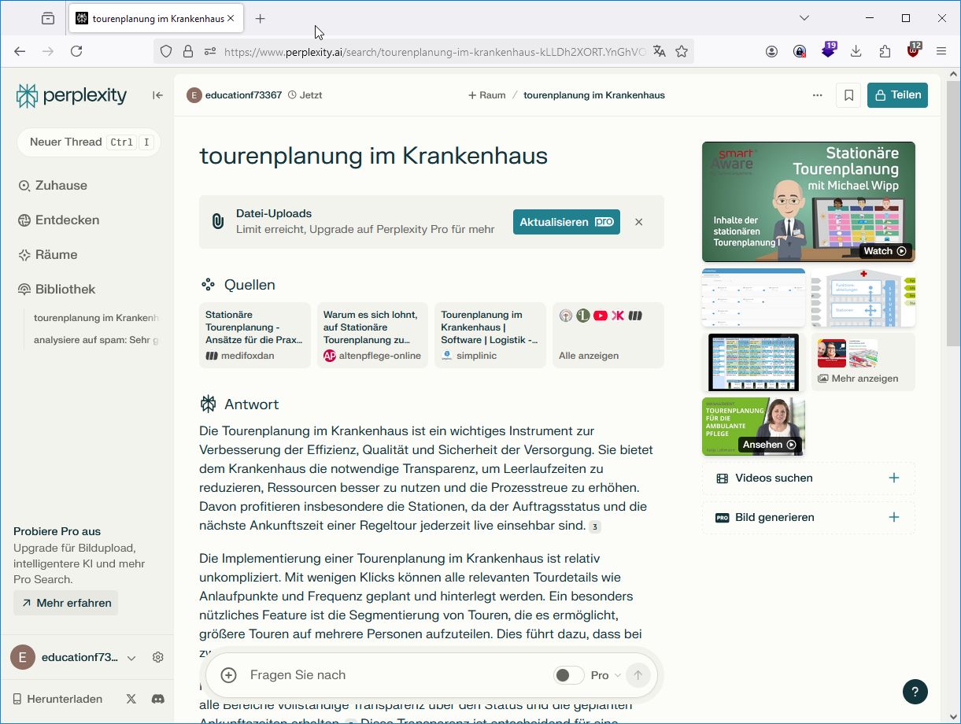
Task: Add thread to a Raum
Action: pyautogui.click(x=486, y=95)
